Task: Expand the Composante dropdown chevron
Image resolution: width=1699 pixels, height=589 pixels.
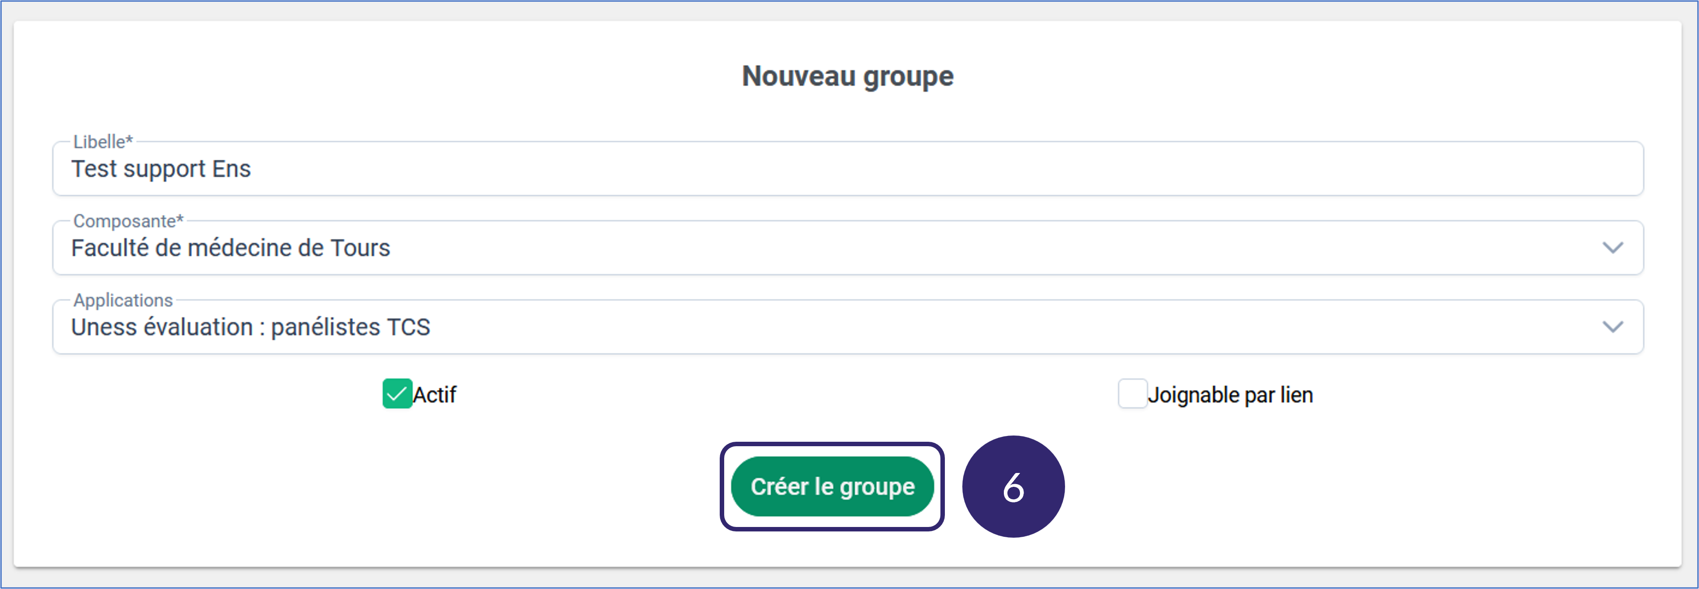Action: click(1612, 249)
